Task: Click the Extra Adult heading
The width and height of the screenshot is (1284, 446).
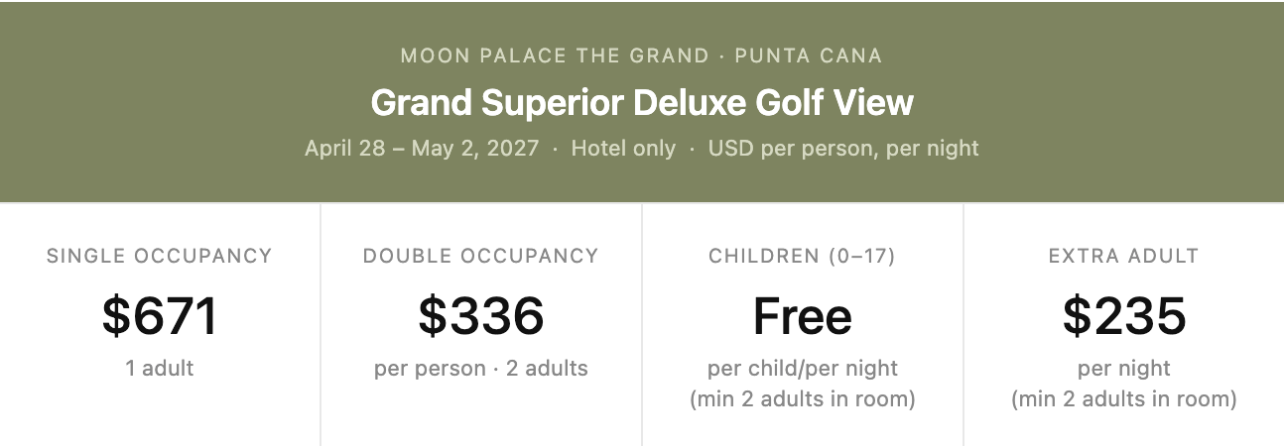Action: click(1124, 256)
